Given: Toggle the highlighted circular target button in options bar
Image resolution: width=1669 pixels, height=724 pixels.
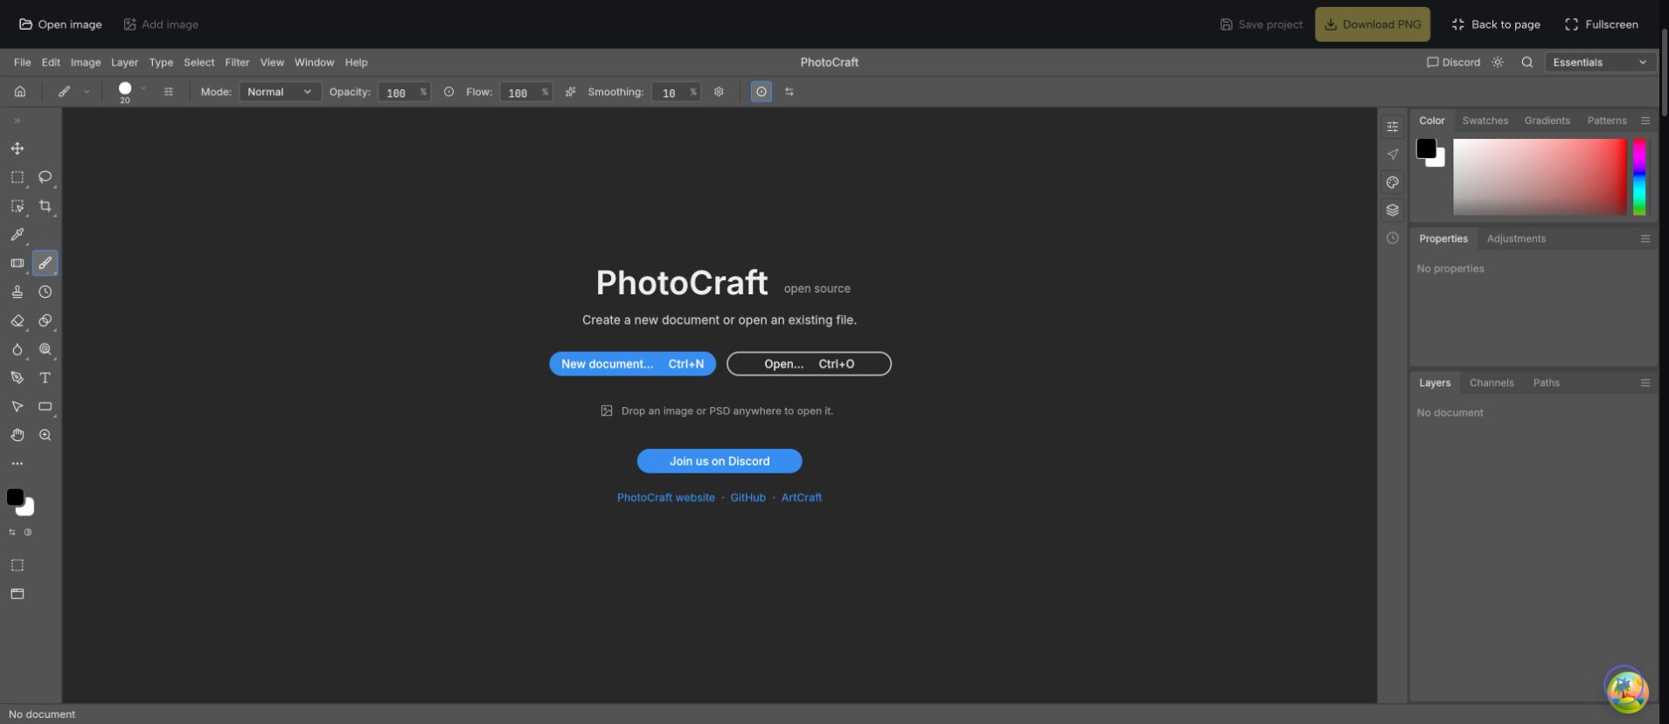Looking at the screenshot, I should tap(761, 92).
